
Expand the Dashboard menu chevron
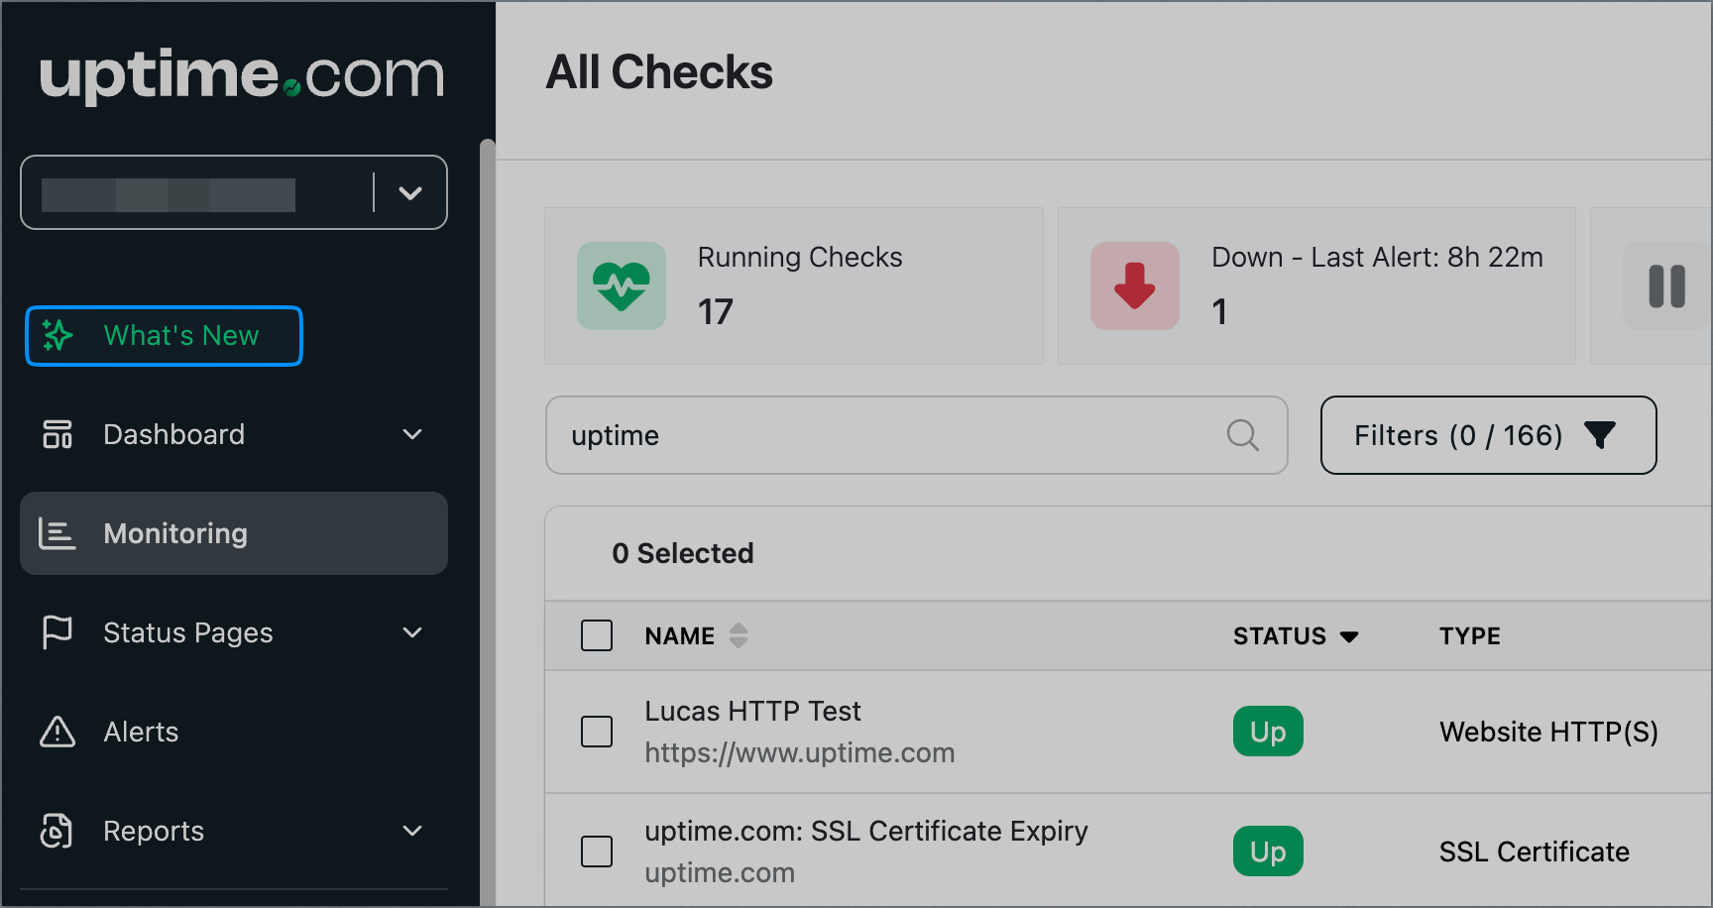pyautogui.click(x=412, y=434)
